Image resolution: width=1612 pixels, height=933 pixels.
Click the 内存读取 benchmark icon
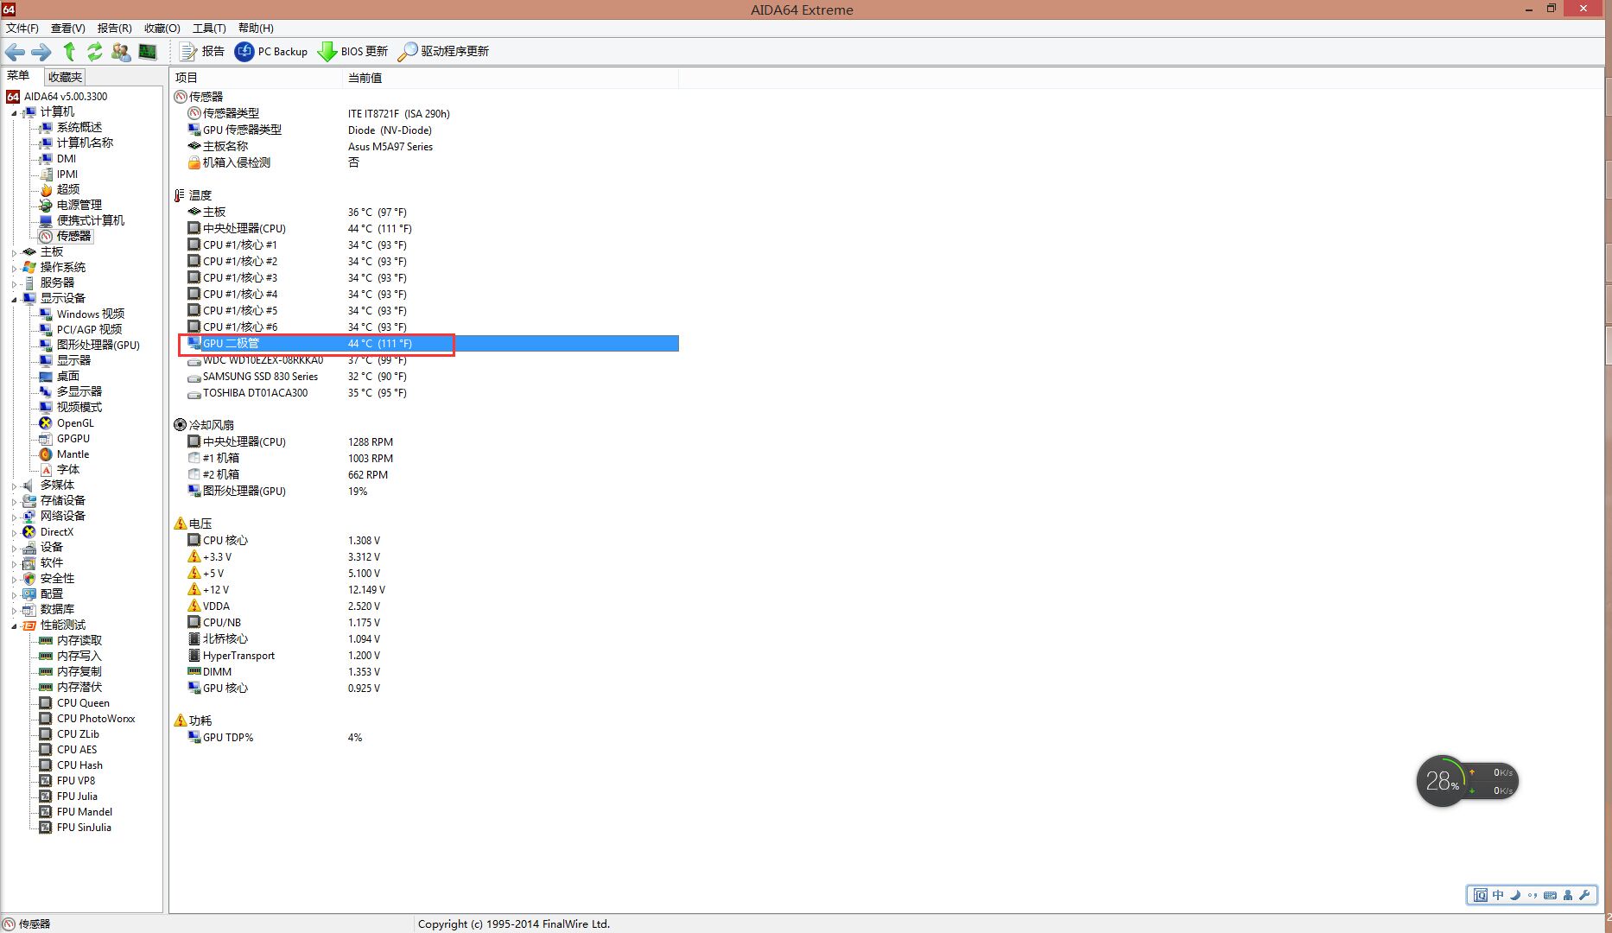[x=46, y=641]
